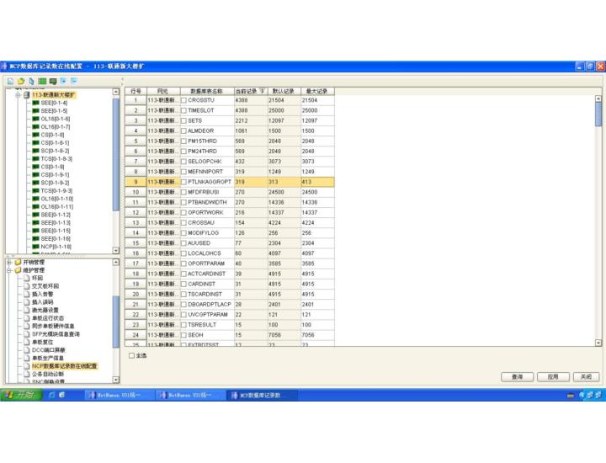Click the table's vertical scrollbar down arrow

pos(598,343)
